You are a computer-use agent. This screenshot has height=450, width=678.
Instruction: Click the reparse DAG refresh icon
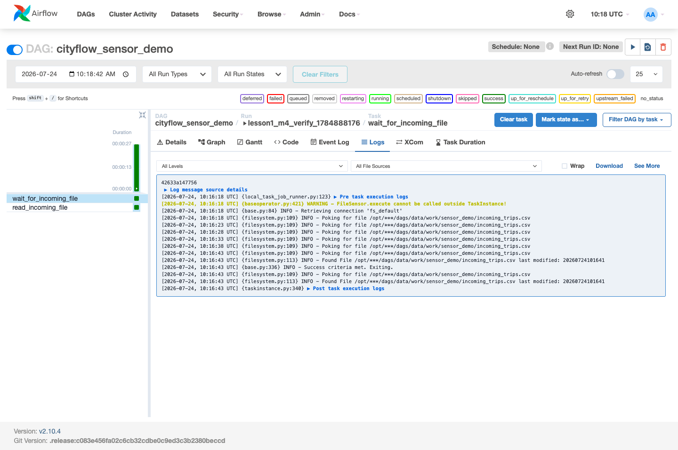coord(648,47)
